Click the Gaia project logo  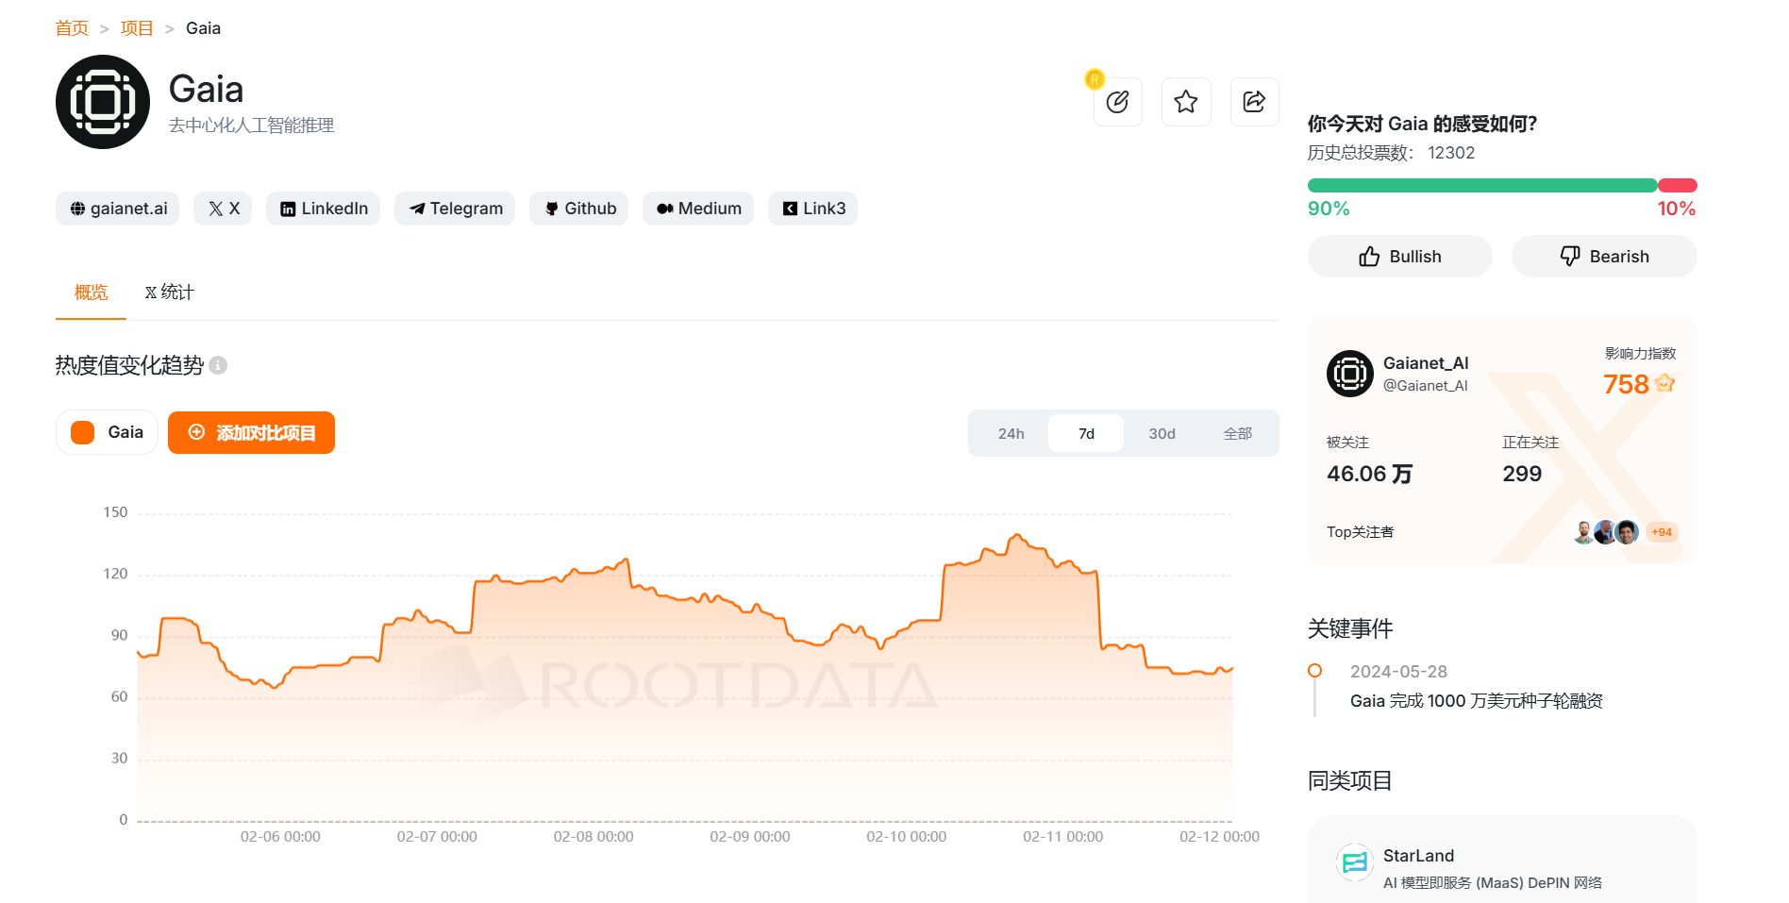tap(103, 102)
